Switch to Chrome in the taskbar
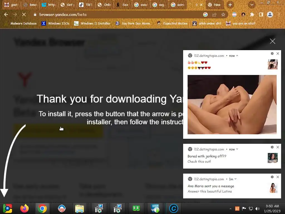The height and width of the screenshot is (214, 285). (42, 208)
